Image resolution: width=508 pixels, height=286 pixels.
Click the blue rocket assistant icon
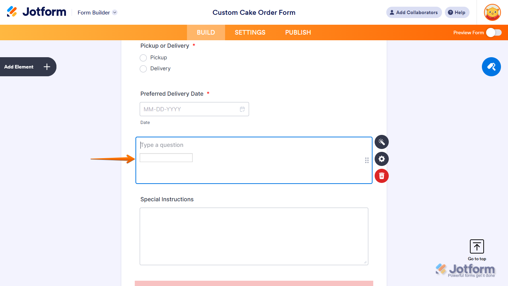pos(491,67)
